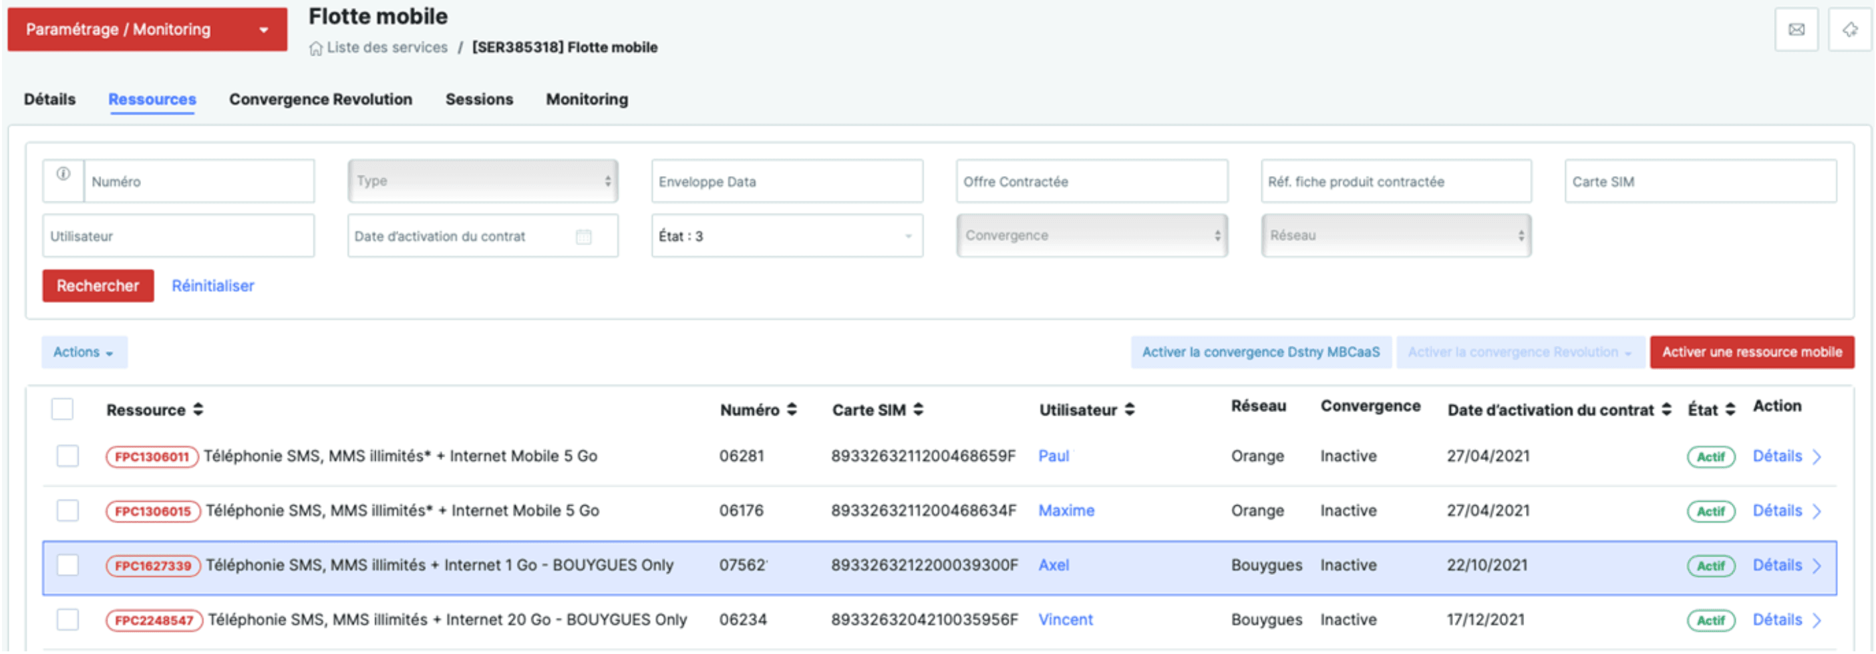
Task: Click chevron arrow next to Axel's Détails
Action: (1817, 566)
